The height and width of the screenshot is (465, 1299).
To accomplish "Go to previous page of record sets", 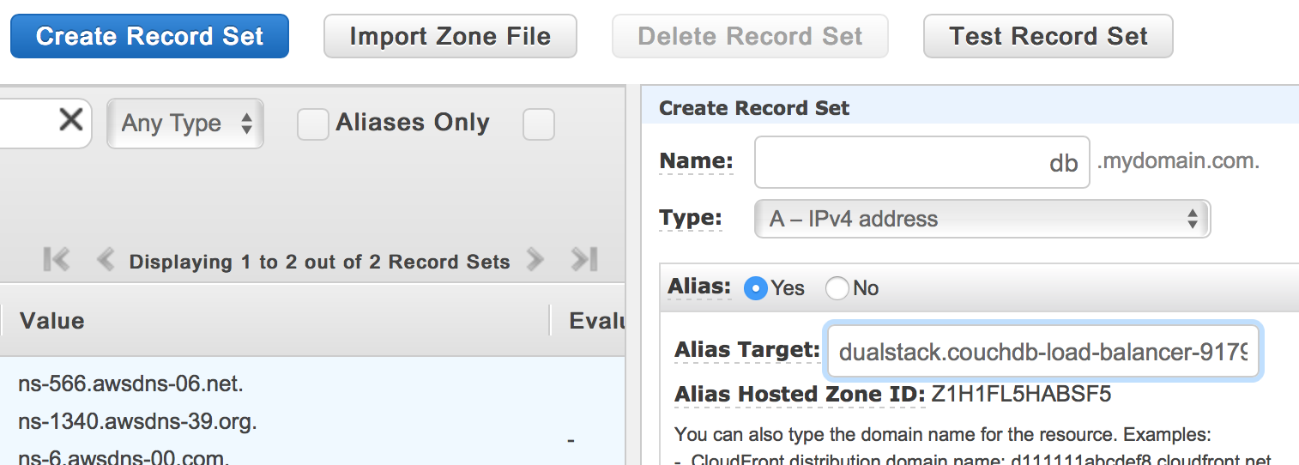I will [x=106, y=260].
